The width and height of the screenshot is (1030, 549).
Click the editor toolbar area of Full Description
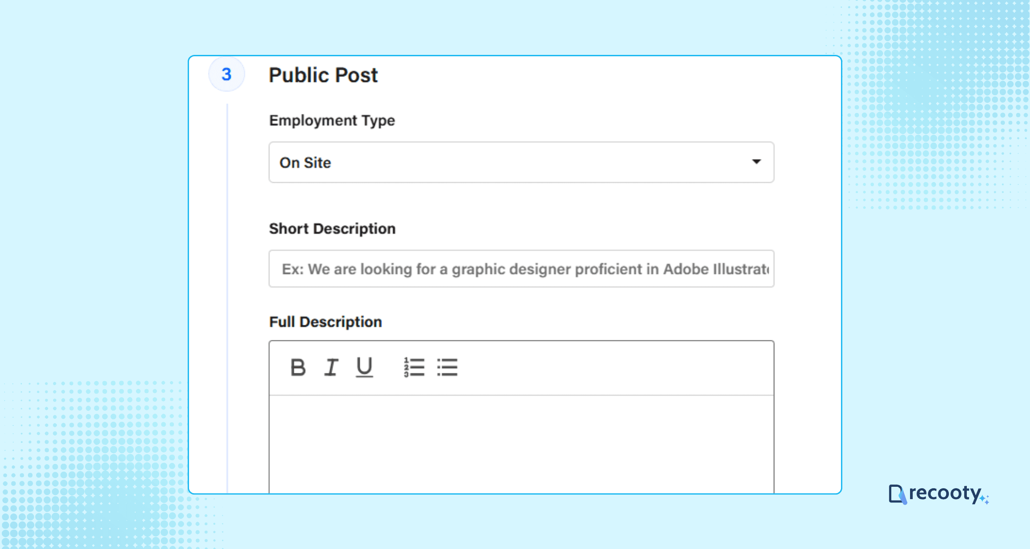tap(595, 367)
